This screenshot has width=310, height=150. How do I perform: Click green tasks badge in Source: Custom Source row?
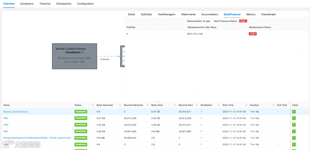pos(294,112)
